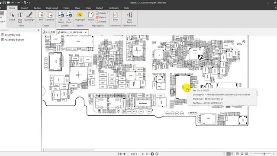Click the Select tool icon

(12, 15)
